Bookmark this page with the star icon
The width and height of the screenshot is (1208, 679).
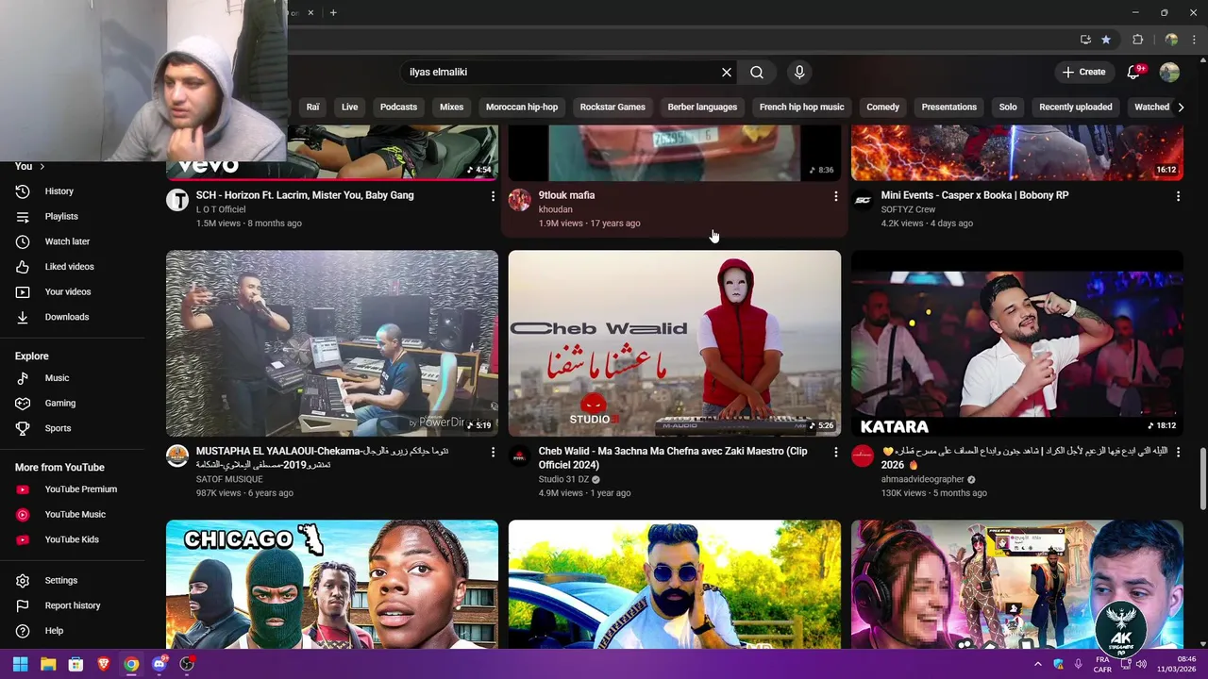(x=1106, y=40)
